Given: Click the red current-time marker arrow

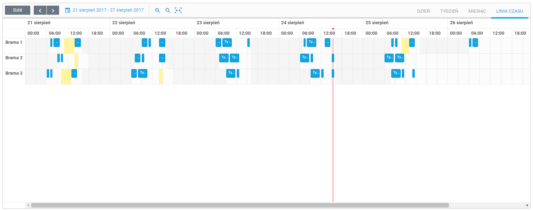Looking at the screenshot, I should 333,29.
